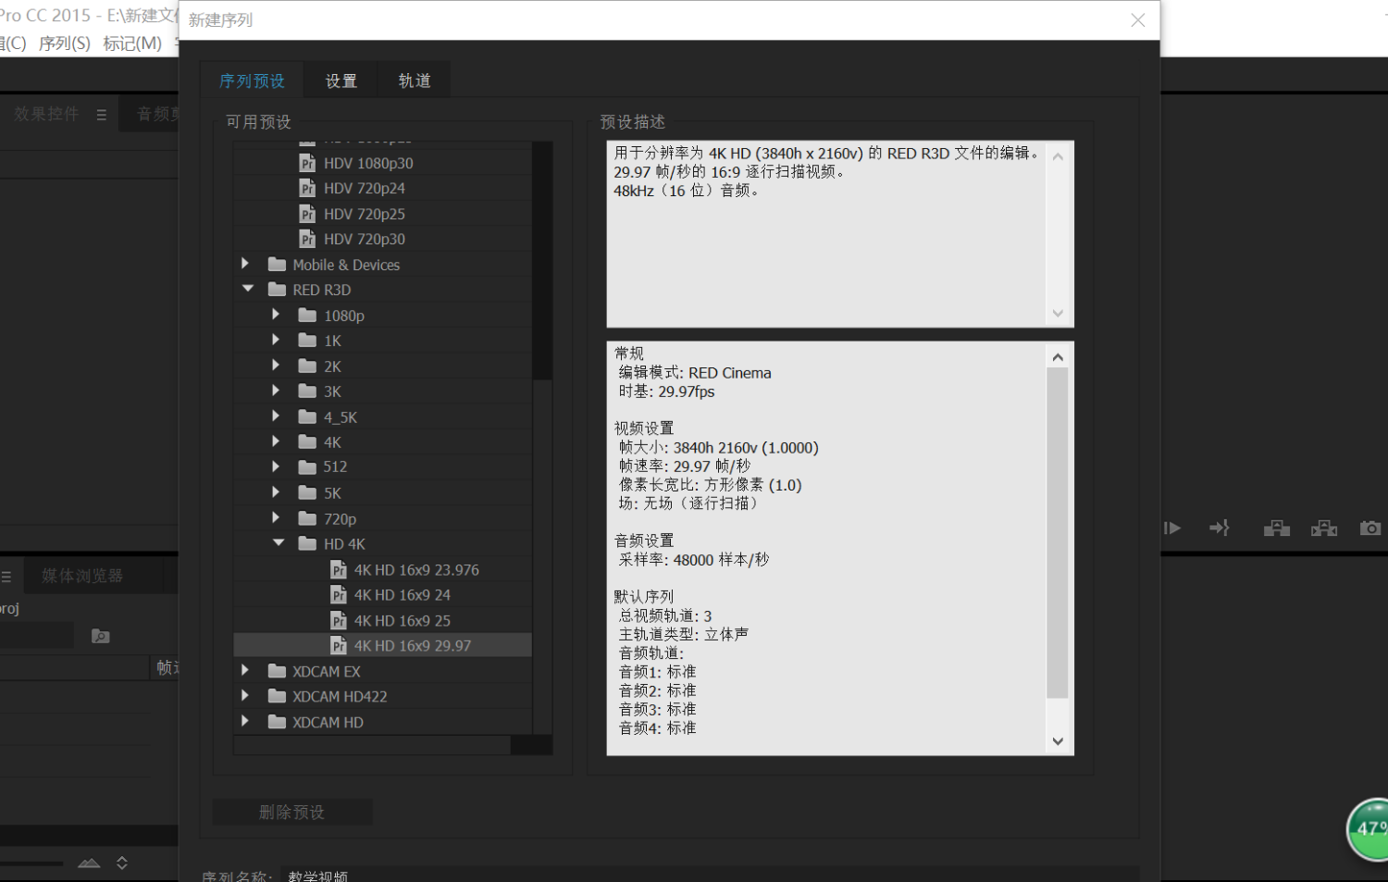Expand the 720p folder
The image size is (1388, 882).
(x=276, y=518)
